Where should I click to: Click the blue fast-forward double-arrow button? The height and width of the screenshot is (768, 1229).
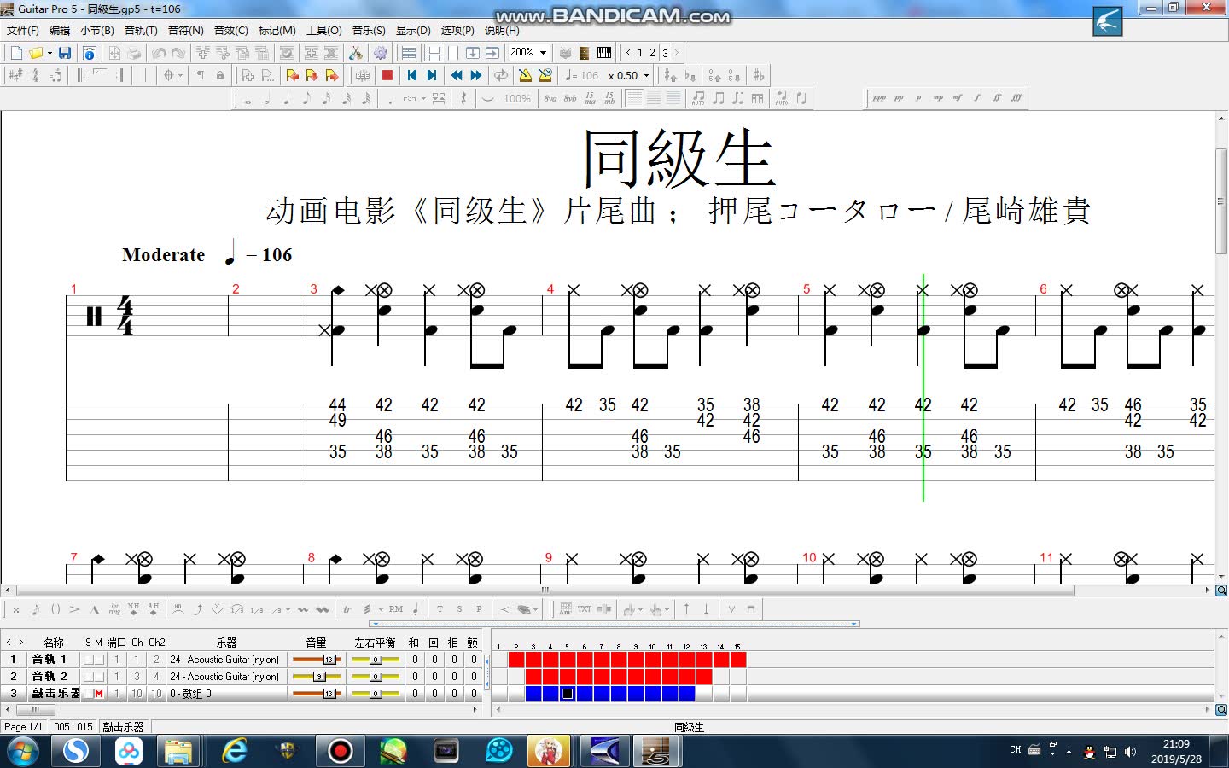pyautogui.click(x=476, y=75)
